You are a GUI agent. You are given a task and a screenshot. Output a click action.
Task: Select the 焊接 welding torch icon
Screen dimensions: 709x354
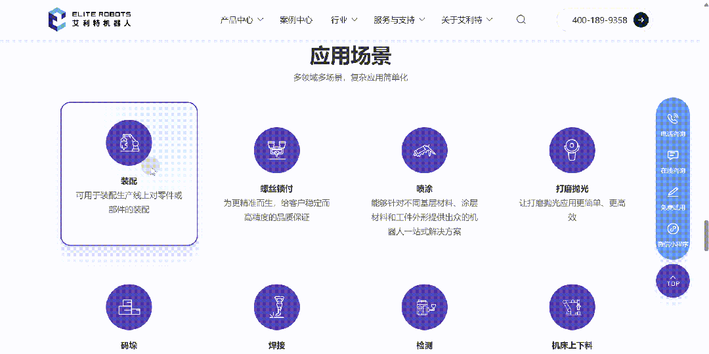[x=277, y=307]
